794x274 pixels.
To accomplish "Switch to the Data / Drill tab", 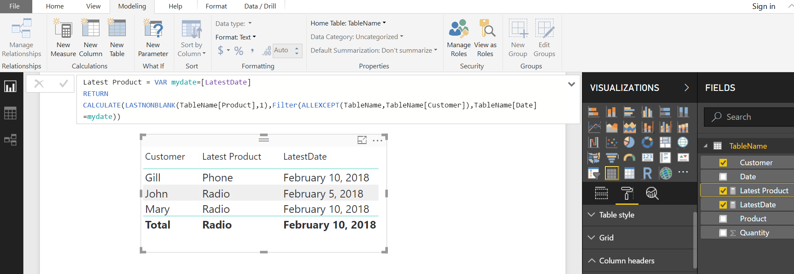I will click(x=260, y=6).
